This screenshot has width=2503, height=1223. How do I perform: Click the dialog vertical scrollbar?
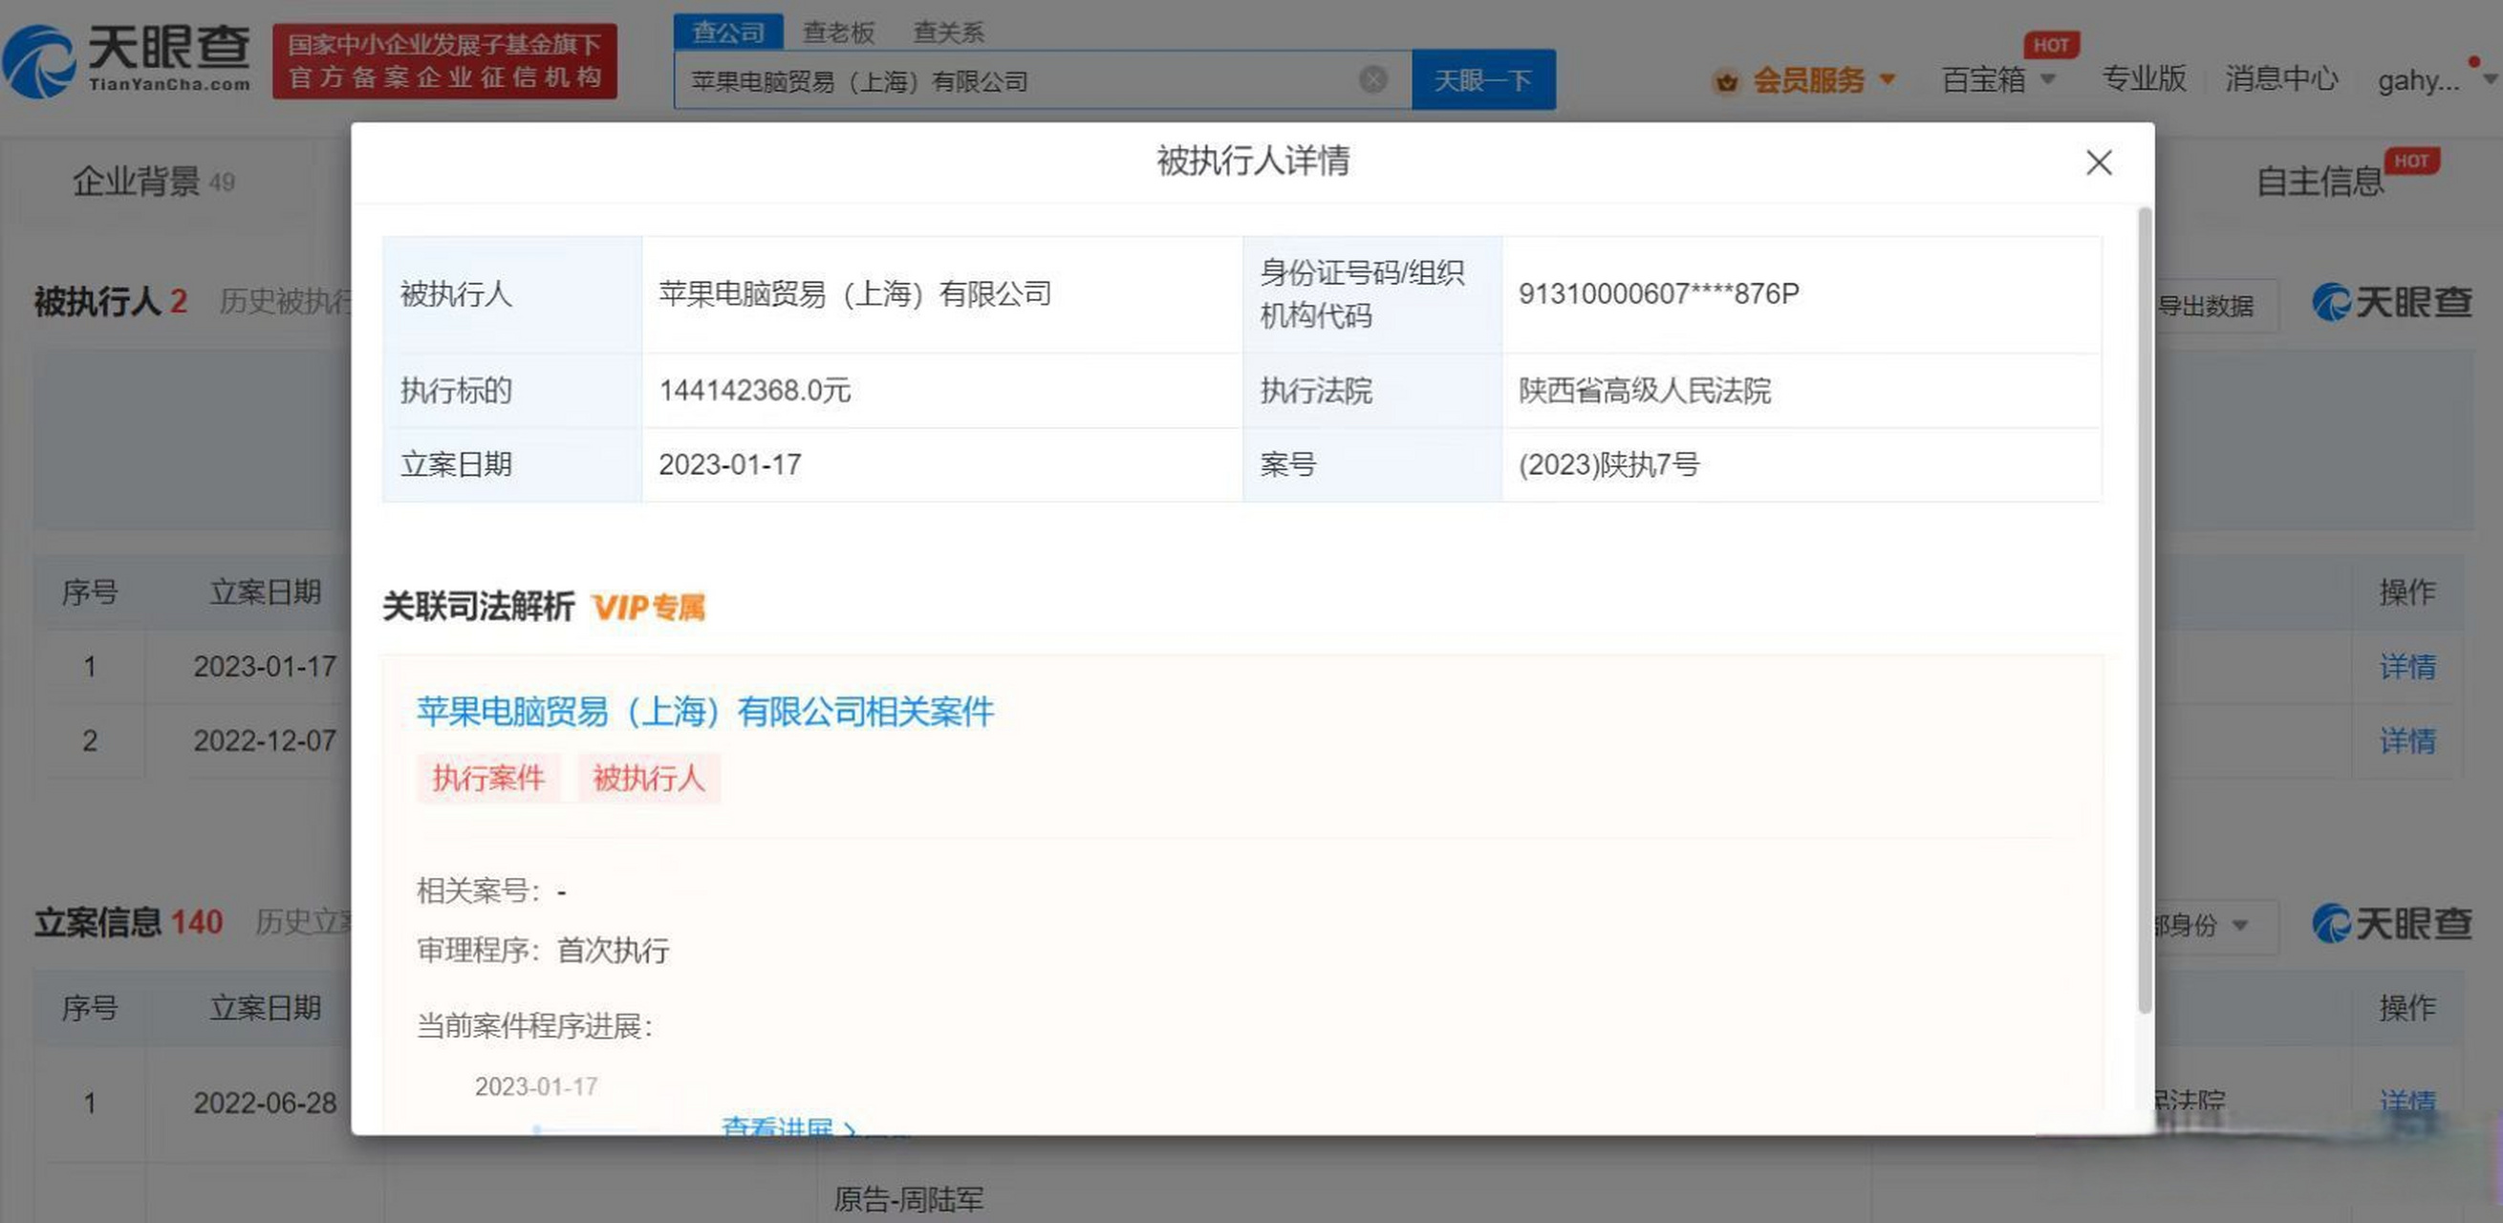point(2145,610)
